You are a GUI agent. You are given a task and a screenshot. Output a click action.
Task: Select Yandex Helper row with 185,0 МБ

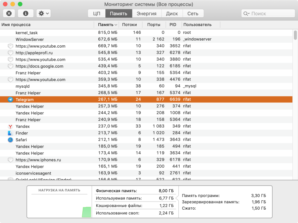tap(146, 146)
